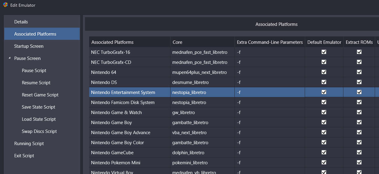
Task: Toggle Extract ROMs for Nintendo Game Boy Color
Action: (359, 142)
